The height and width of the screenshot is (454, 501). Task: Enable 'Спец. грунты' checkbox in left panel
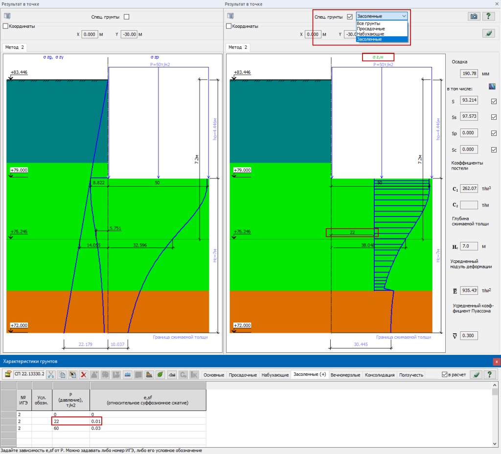[x=127, y=17]
